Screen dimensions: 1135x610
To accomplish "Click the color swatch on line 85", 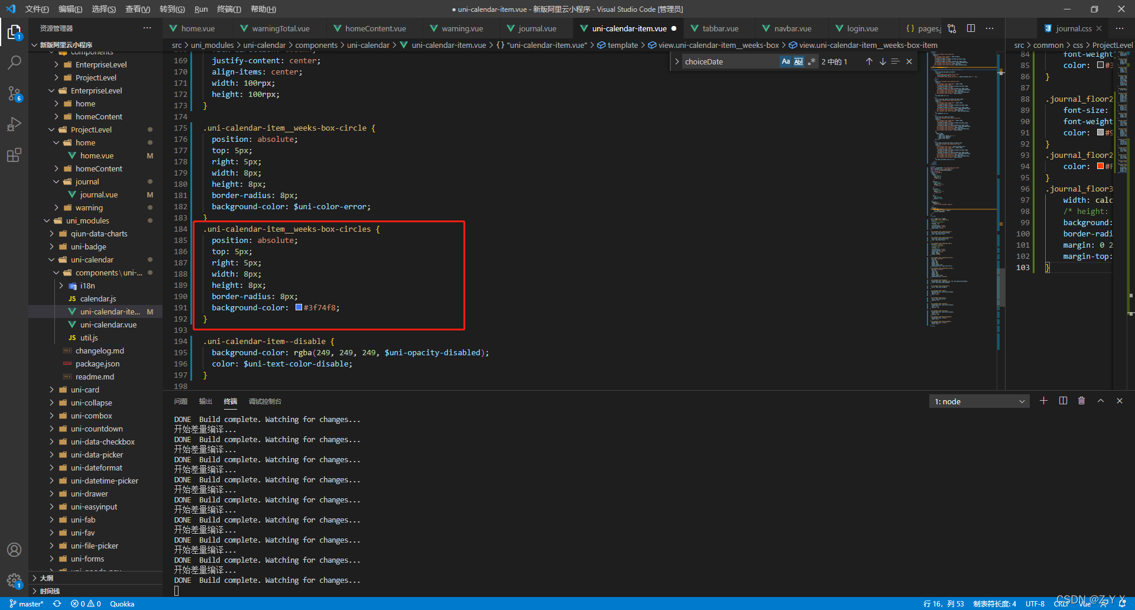I will (1100, 65).
